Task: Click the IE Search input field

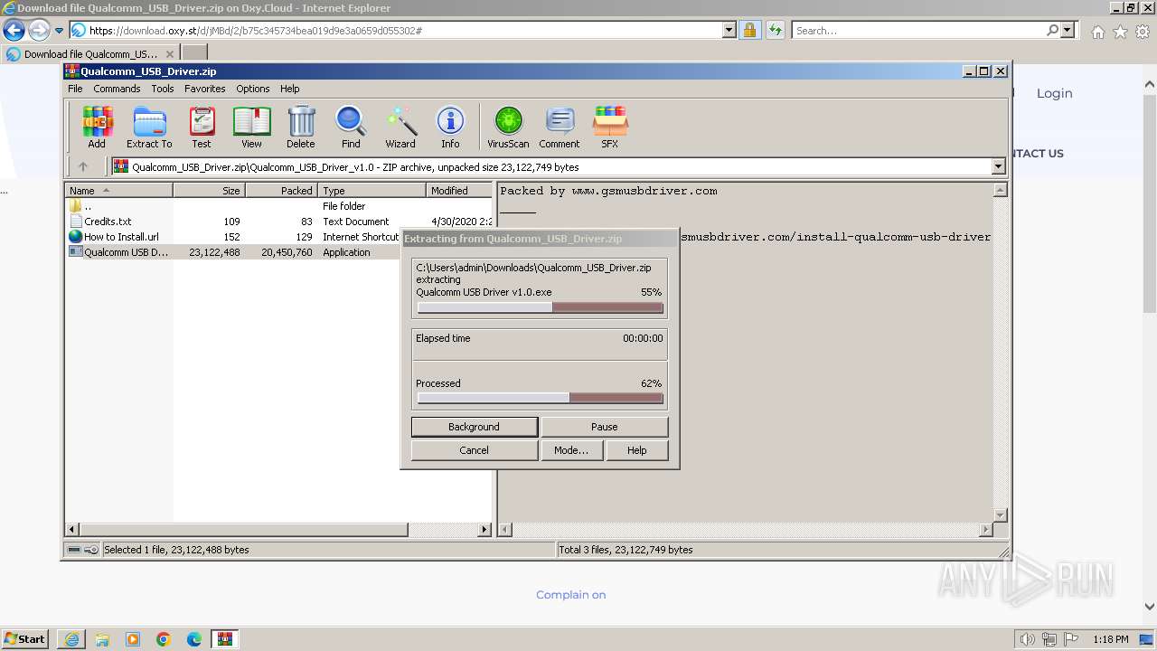Action: 918,30
